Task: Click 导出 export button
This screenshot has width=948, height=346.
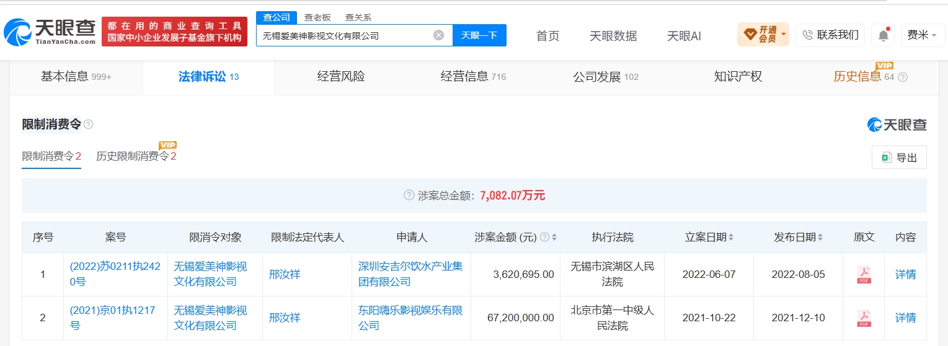Action: coord(899,157)
